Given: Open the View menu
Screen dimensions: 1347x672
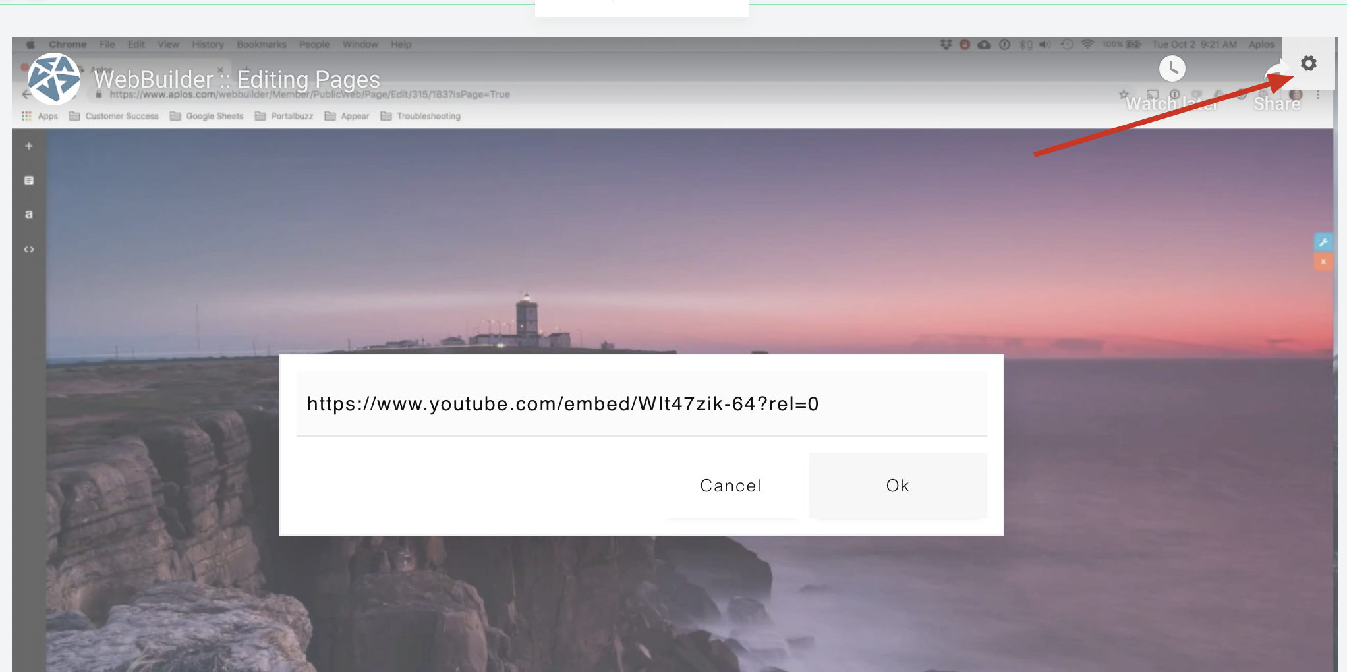Looking at the screenshot, I should click(x=168, y=45).
